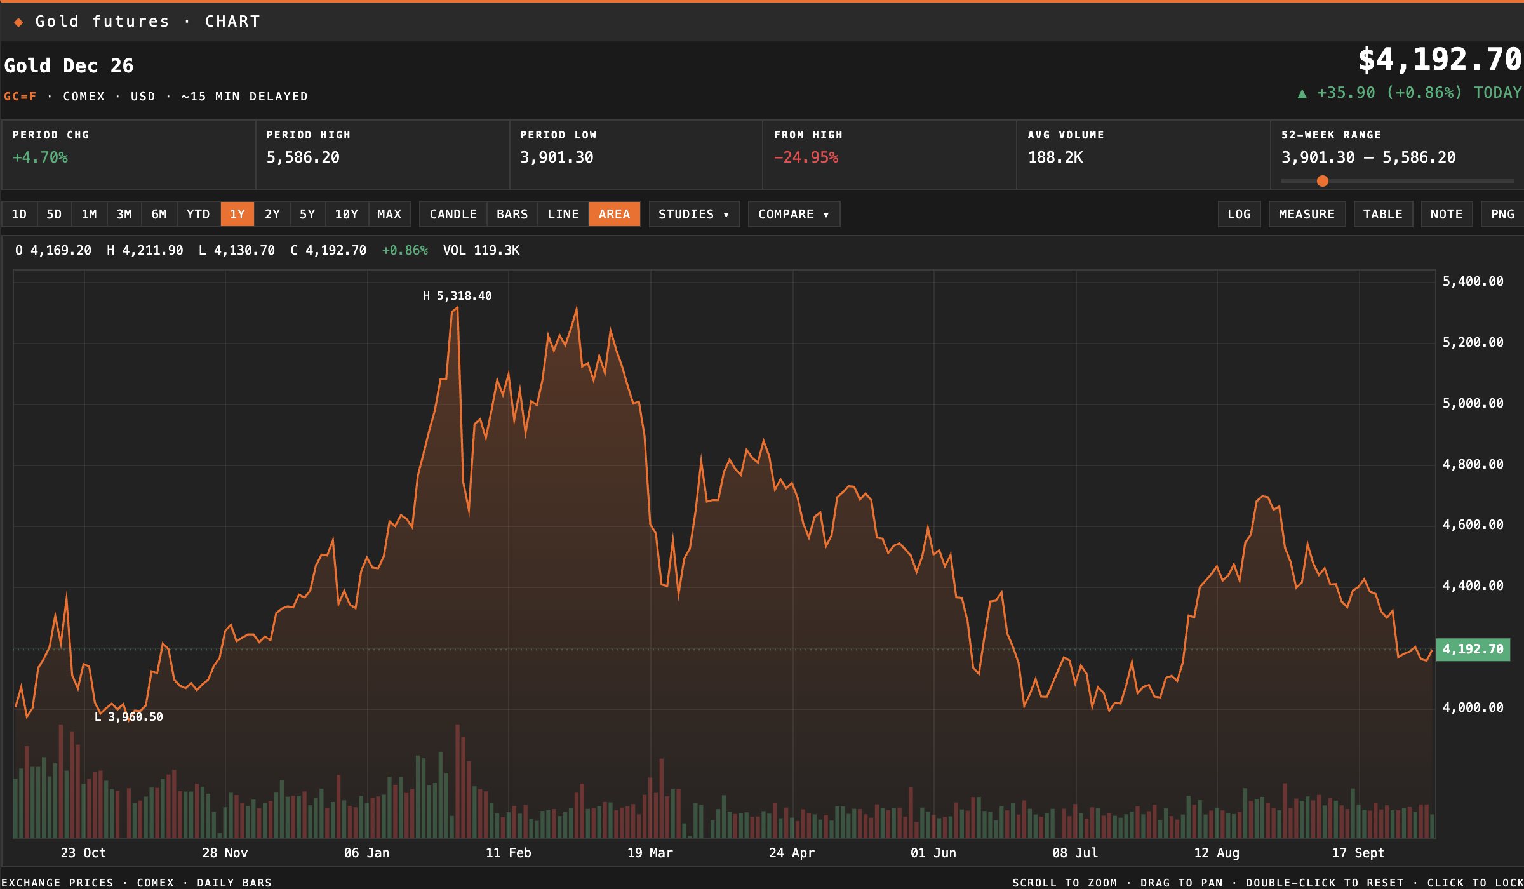
Task: Switch chart type to BARS
Action: [512, 214]
